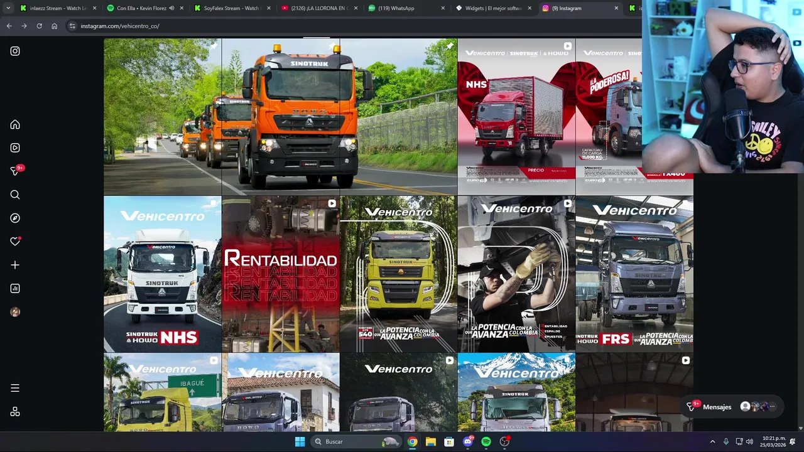Switch to SoyFalex Stream tab
804x452 pixels.
(x=231, y=8)
